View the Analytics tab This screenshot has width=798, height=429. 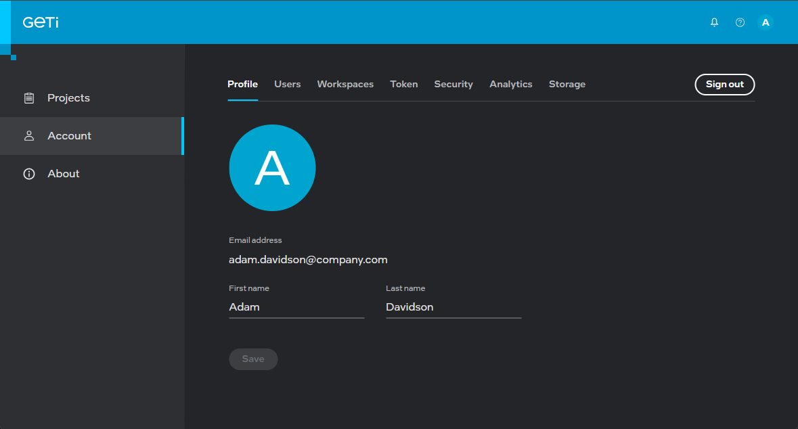(x=511, y=84)
